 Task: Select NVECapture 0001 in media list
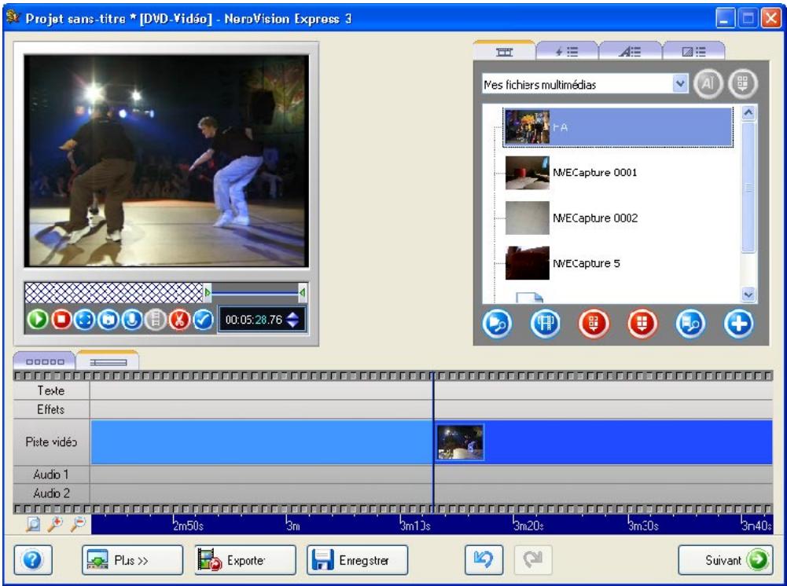594,173
